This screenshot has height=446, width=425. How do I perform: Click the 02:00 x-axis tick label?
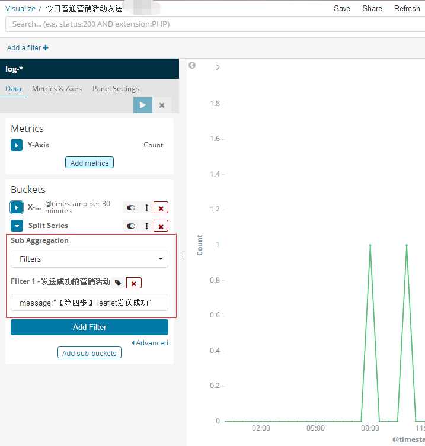(261, 428)
